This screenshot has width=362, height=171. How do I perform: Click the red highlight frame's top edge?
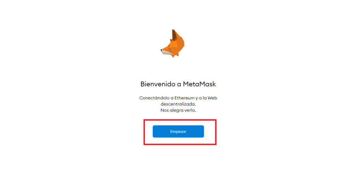[180, 120]
